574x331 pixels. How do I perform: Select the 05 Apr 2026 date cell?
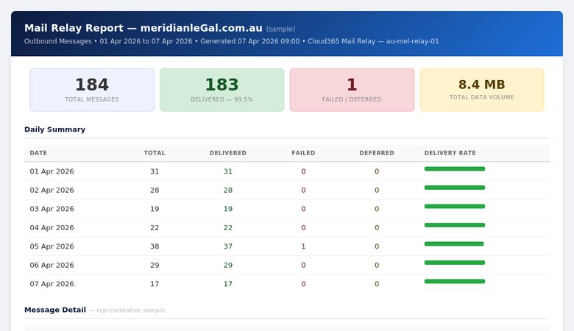(52, 246)
